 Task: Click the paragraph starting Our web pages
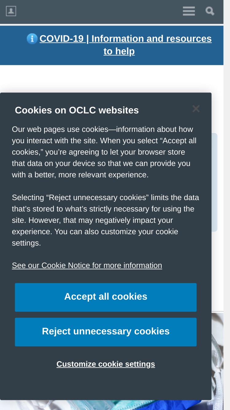point(104,152)
